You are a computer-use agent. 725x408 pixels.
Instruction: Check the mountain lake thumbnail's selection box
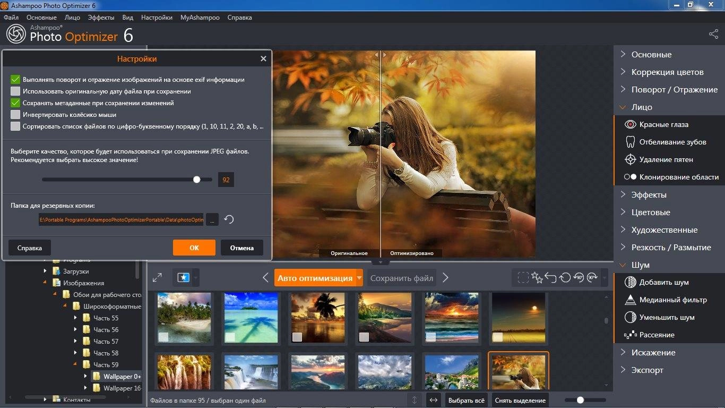point(364,337)
